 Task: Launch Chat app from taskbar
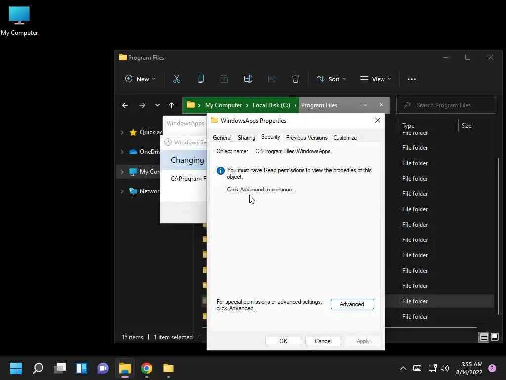click(x=103, y=368)
